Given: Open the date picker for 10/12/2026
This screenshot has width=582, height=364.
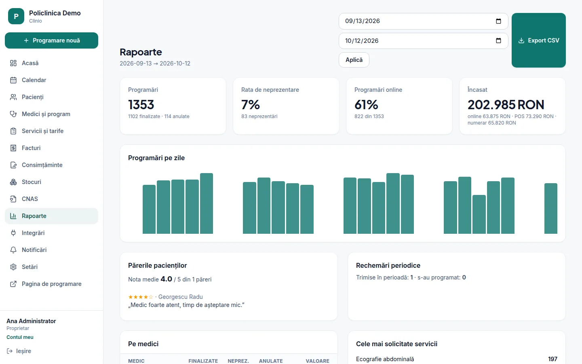Looking at the screenshot, I should [x=498, y=41].
